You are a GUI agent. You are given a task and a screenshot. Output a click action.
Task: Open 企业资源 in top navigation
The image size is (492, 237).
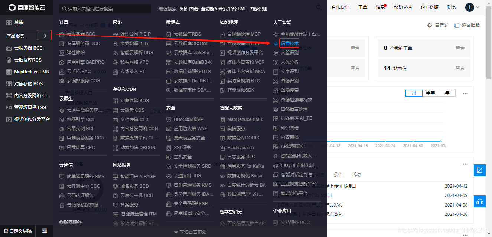tap(430, 7)
